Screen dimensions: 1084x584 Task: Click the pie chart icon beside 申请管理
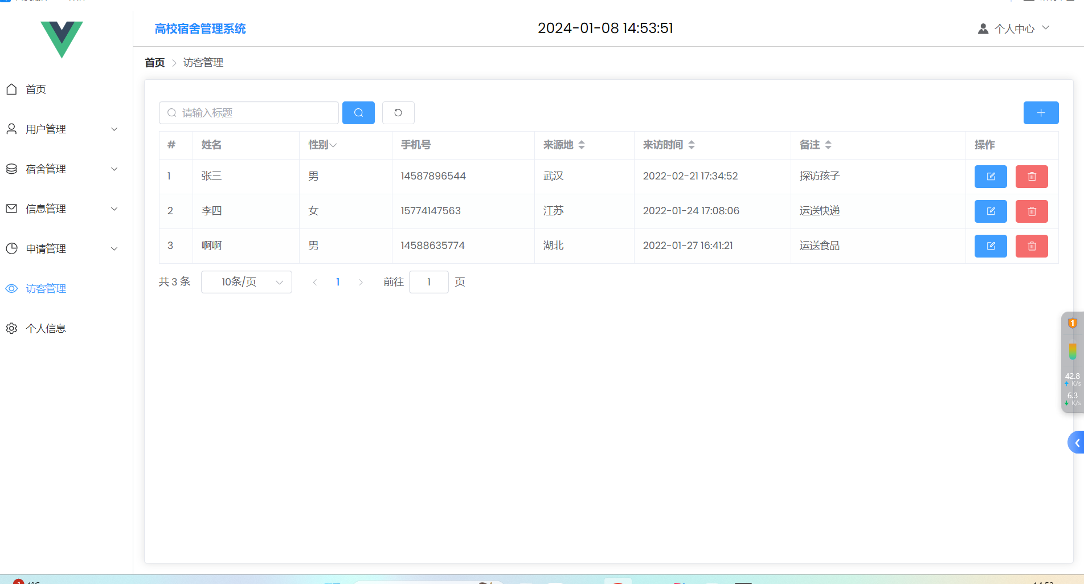click(11, 248)
